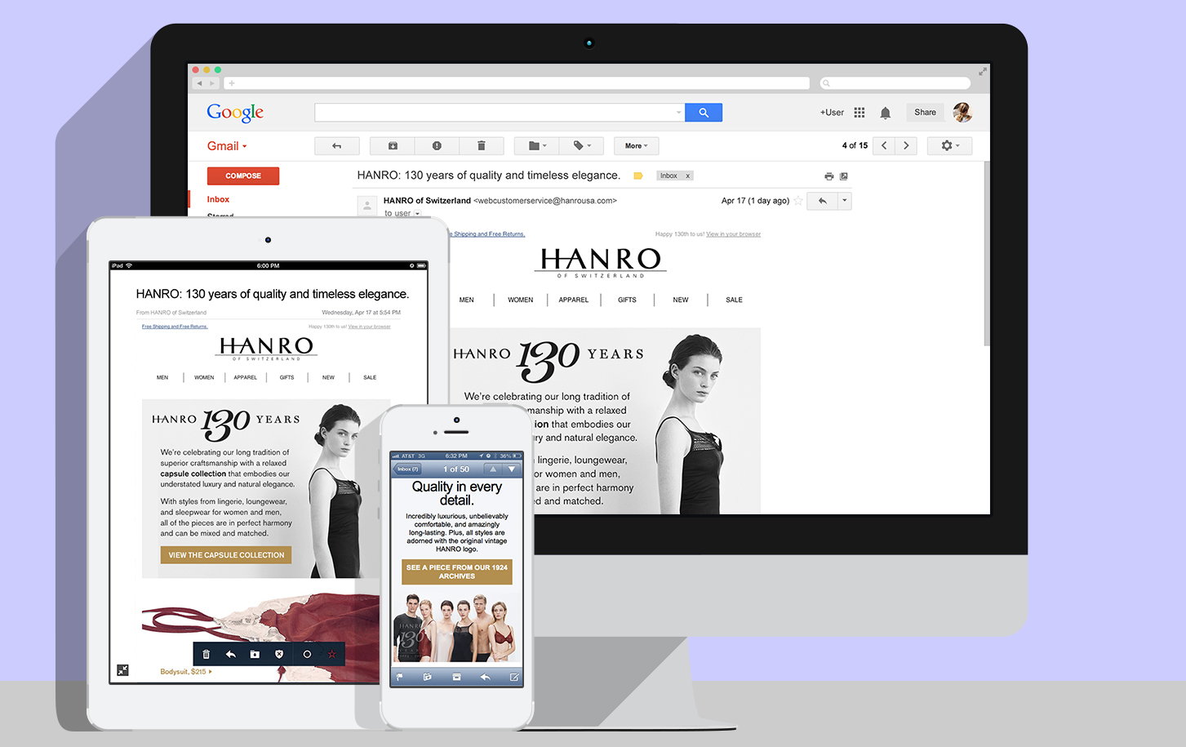Click the browser back arrow in the desktop window
Viewport: 1186px width, 747px height.
click(x=199, y=83)
